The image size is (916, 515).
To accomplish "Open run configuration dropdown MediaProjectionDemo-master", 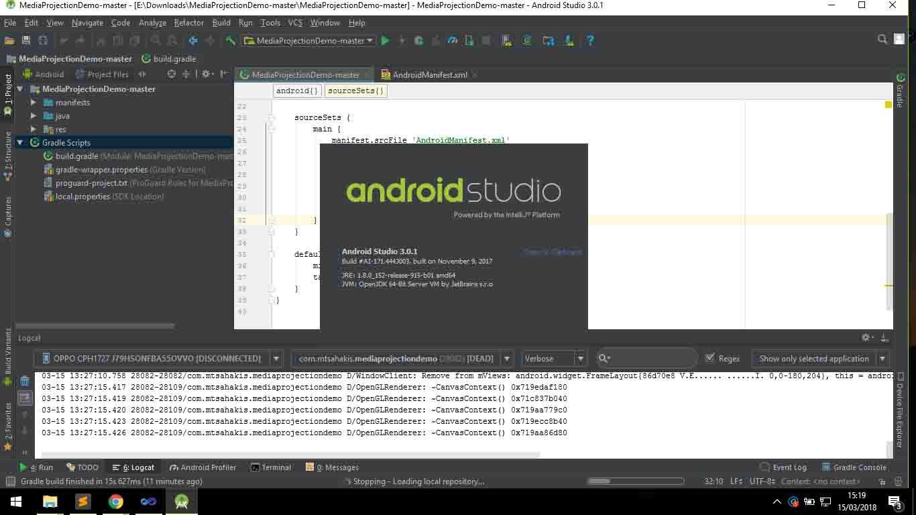I will point(308,41).
